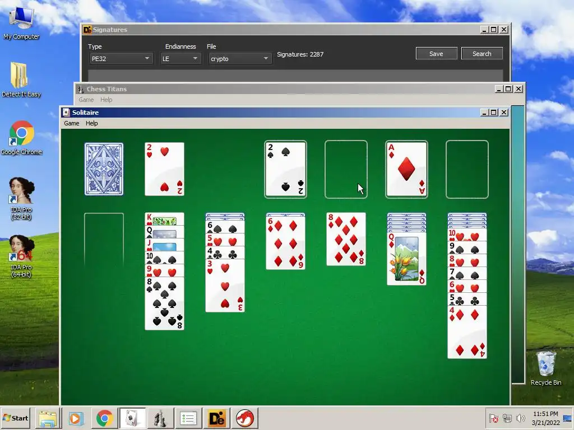Viewport: 574px width, 430px height.
Task: Click Search in Signatures window
Action: [482, 53]
